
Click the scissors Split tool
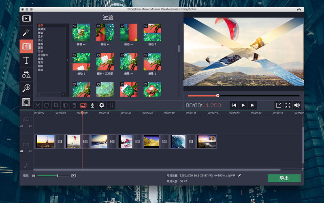(38, 105)
